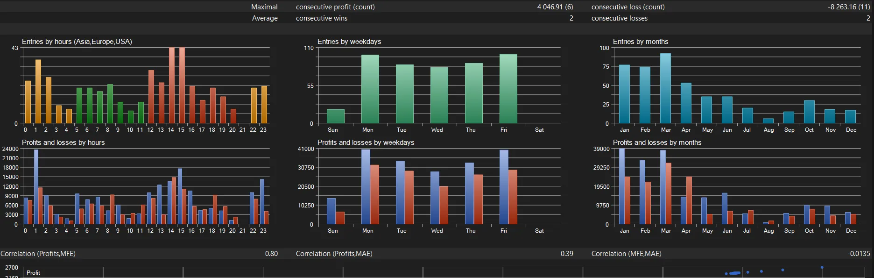
Task: Click the 'Entries by weekdays' chart title
Action: 349,42
